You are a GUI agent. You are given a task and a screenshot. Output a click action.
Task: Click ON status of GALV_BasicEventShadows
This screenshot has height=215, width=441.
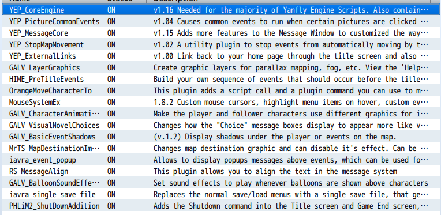111,137
